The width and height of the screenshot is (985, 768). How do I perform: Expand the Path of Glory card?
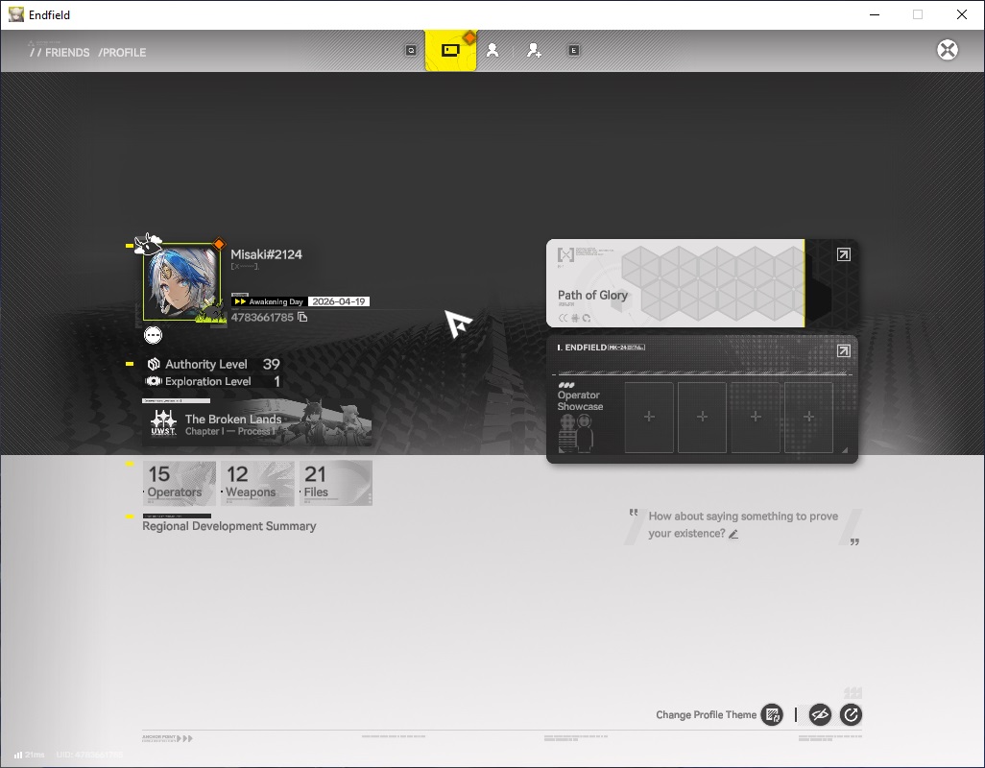pos(844,254)
